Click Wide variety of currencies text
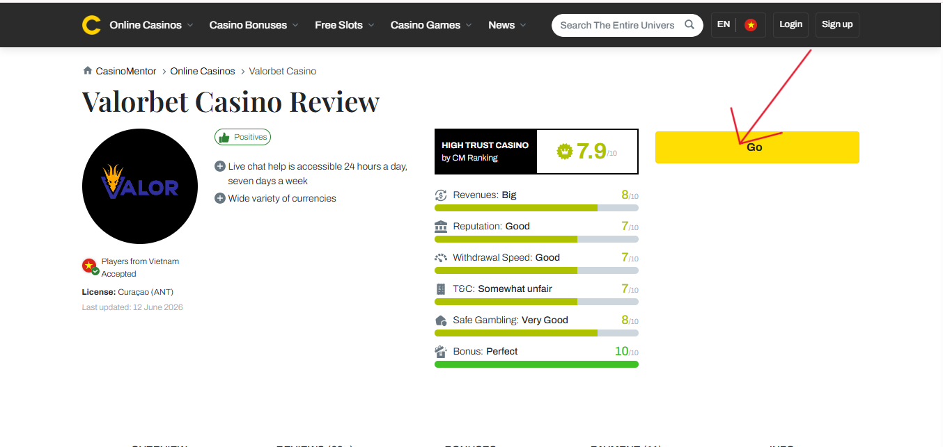943x447 pixels. pos(282,199)
